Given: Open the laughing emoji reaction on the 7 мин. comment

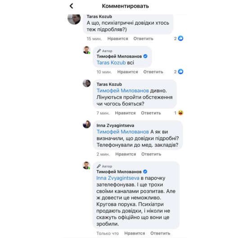Looking at the screenshot, I should [x=179, y=113].
